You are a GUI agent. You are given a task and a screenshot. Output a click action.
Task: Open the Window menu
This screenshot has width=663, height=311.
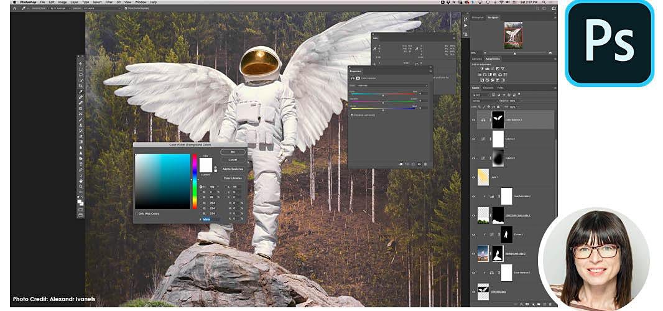tap(141, 2)
